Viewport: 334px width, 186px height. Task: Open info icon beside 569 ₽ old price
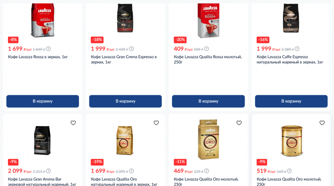[289, 171]
